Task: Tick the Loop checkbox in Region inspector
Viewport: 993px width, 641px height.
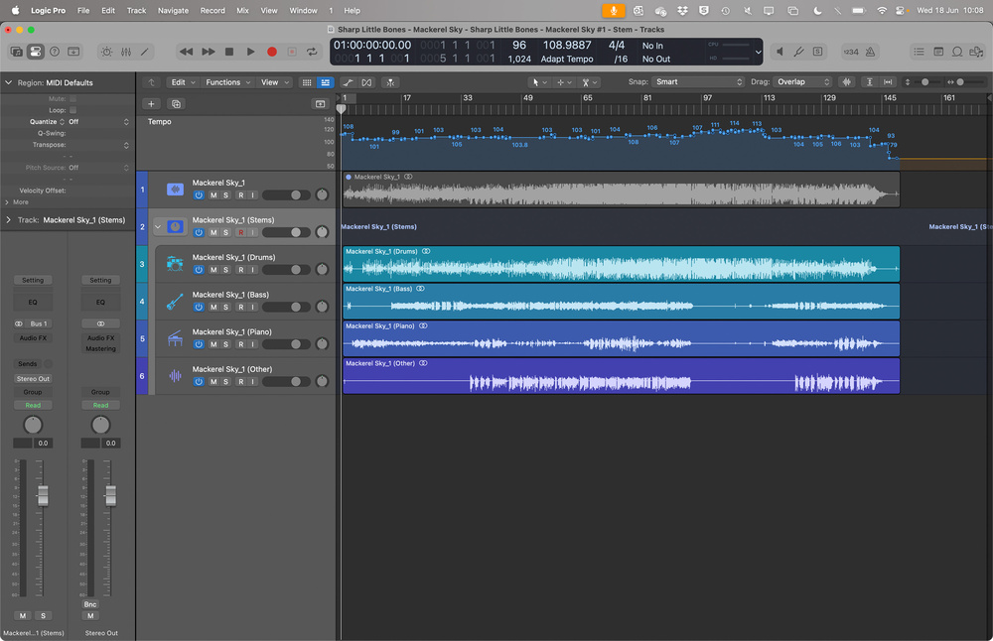Action: tap(72, 110)
